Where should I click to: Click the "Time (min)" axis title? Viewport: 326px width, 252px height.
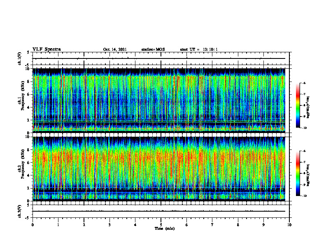(x=165, y=229)
